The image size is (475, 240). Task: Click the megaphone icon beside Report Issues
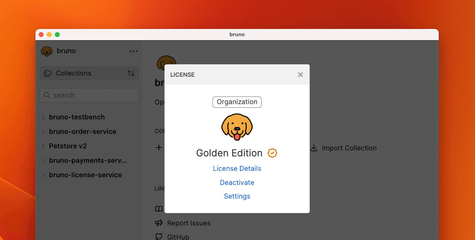click(159, 223)
